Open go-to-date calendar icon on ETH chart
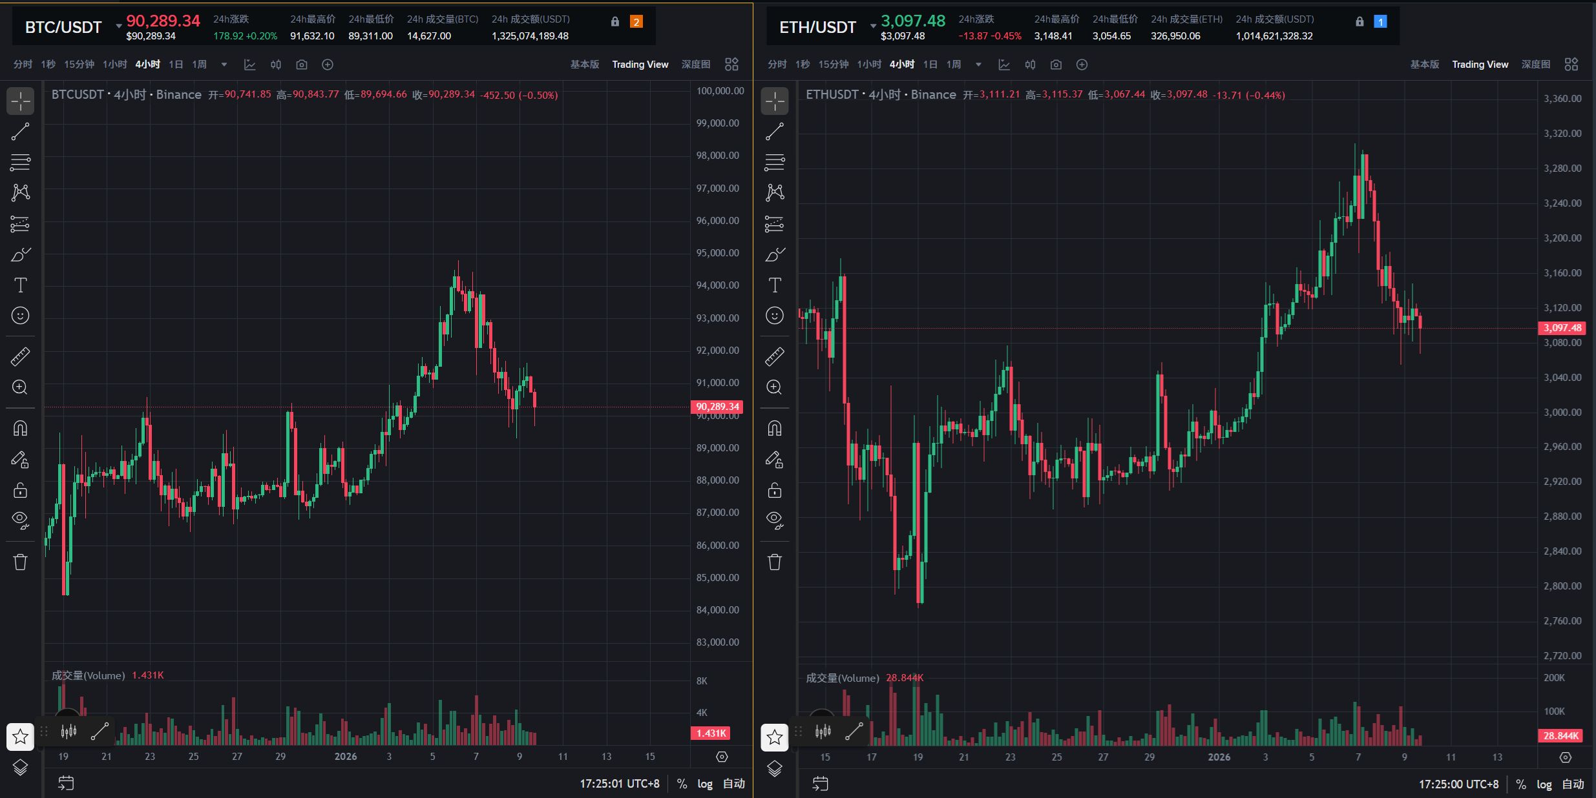Screen dimensions: 1596x798 point(820,784)
